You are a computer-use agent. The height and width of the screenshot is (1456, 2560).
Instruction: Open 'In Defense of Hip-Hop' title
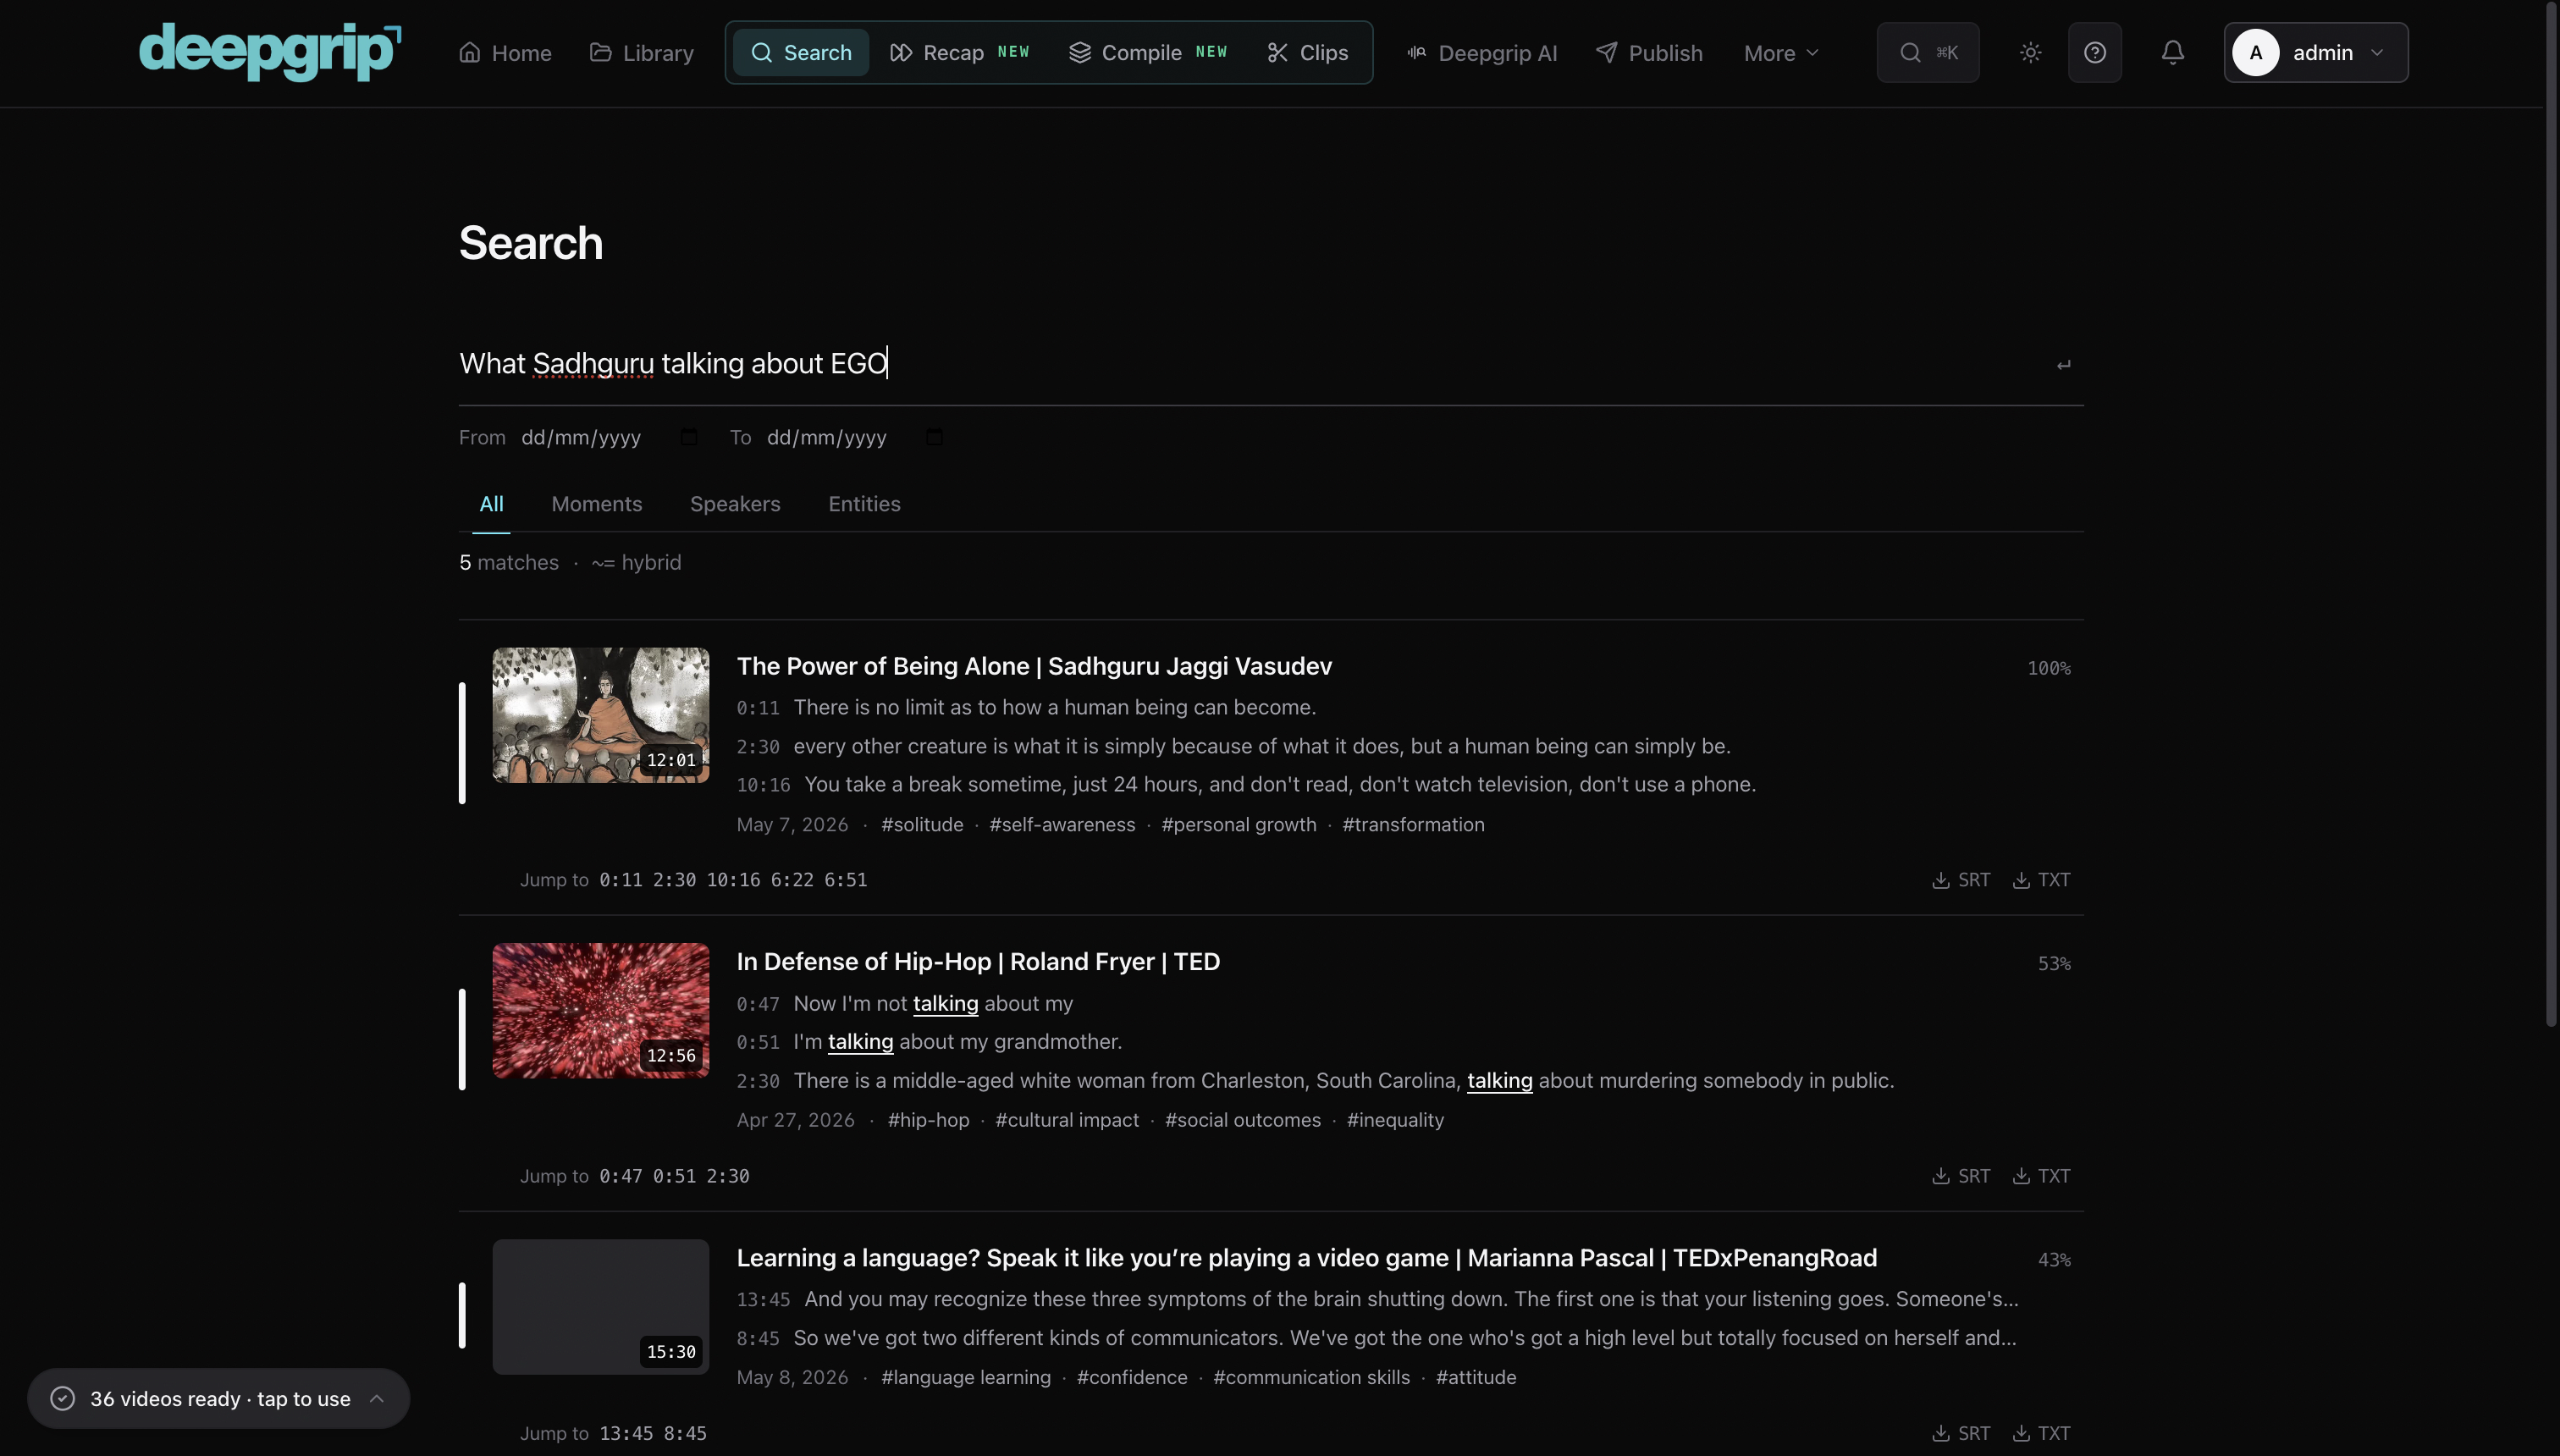point(978,962)
